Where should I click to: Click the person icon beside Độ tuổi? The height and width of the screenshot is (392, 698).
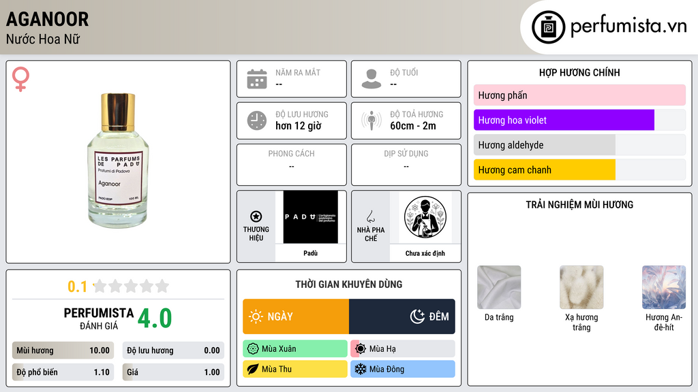371,79
